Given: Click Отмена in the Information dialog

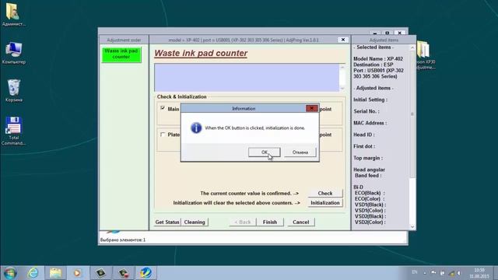Looking at the screenshot, I should (x=300, y=152).
